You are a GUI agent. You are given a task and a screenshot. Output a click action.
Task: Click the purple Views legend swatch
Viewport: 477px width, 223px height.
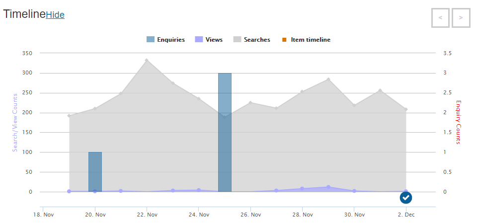point(199,40)
